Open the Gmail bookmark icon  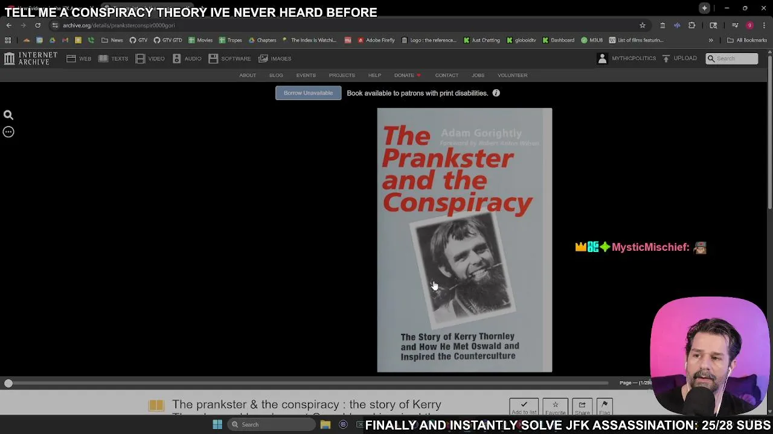(65, 40)
